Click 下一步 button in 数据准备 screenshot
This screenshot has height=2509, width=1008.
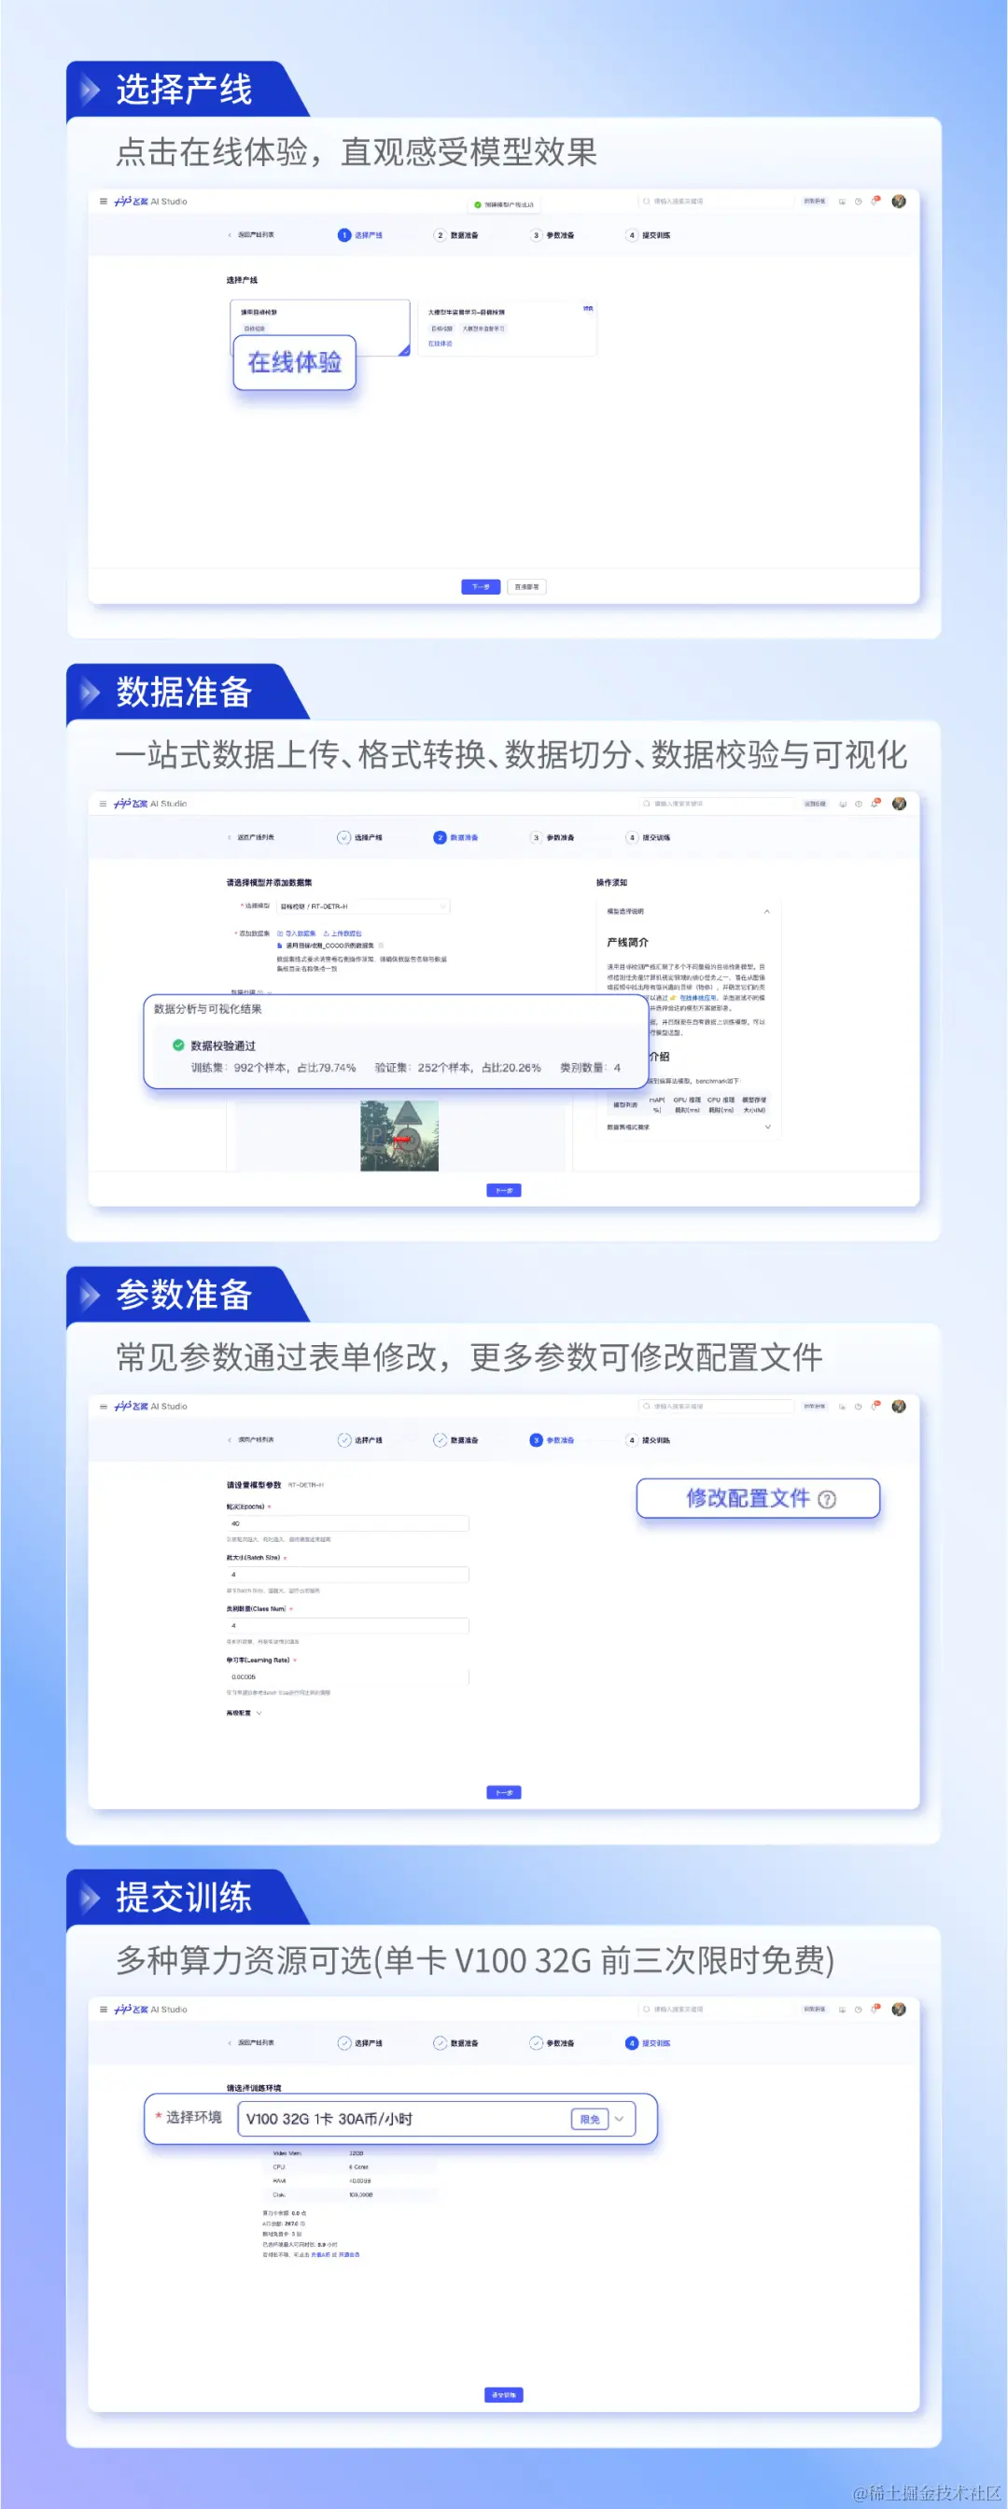click(x=503, y=1190)
